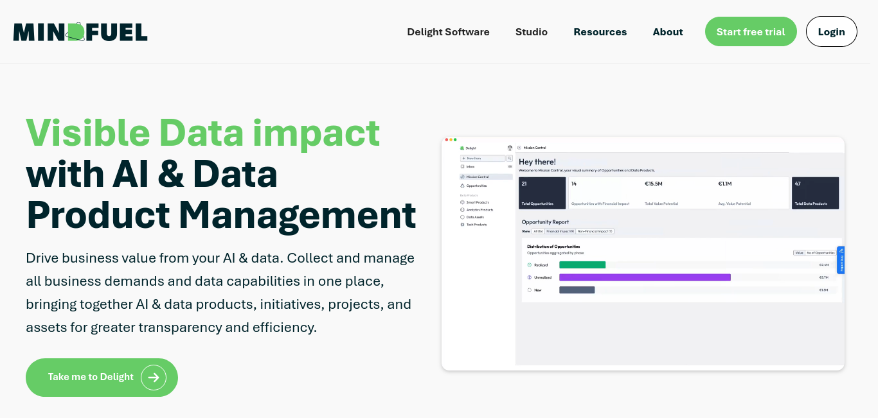Open the Resources menu
Screen dimensions: 878x418
click(600, 32)
